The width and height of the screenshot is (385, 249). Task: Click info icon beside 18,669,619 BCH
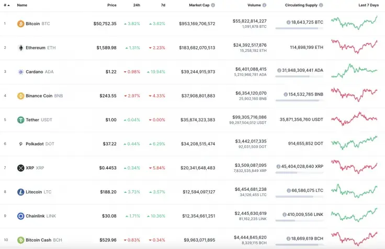(289, 239)
